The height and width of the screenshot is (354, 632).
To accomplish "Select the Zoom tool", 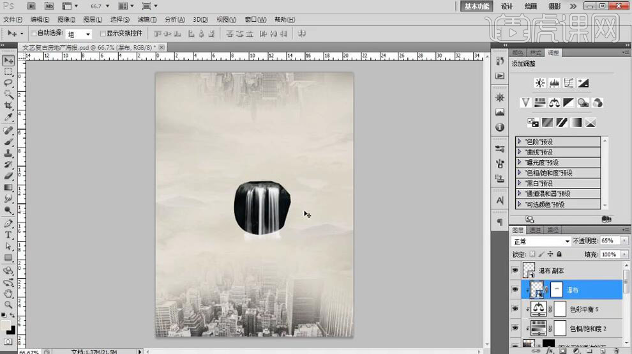I will [8, 305].
